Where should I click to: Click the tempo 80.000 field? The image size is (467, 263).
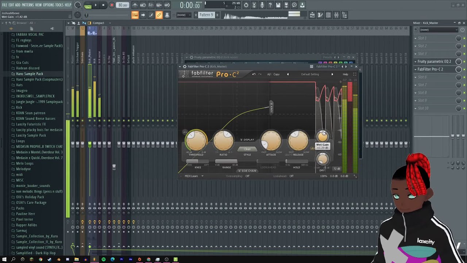(x=123, y=5)
